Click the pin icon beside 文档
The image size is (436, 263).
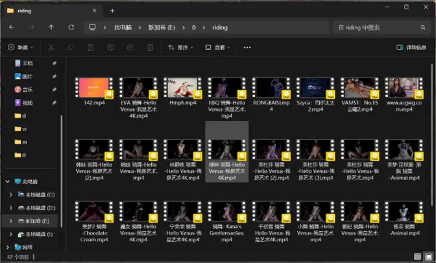[x=54, y=63]
